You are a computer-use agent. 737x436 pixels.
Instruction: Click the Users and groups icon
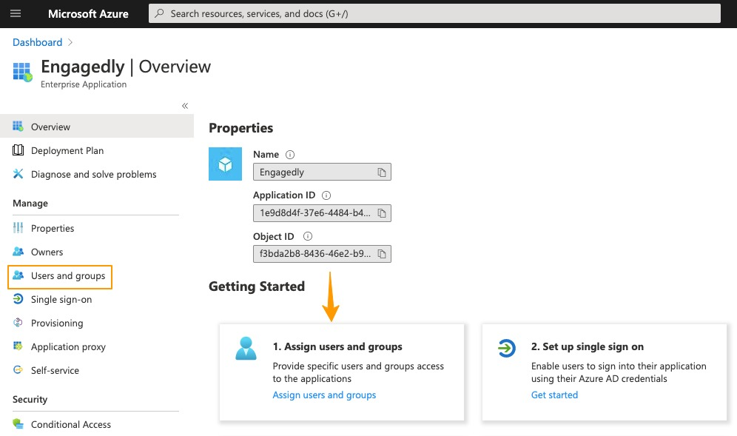[18, 275]
